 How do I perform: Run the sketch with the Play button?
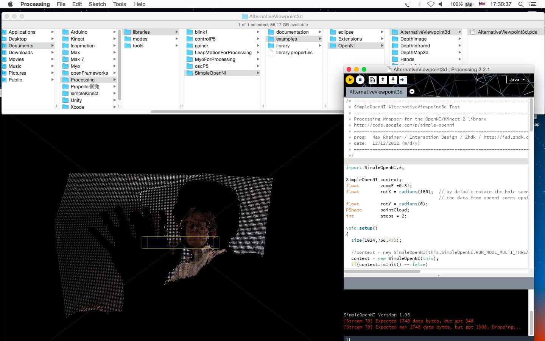coord(350,80)
